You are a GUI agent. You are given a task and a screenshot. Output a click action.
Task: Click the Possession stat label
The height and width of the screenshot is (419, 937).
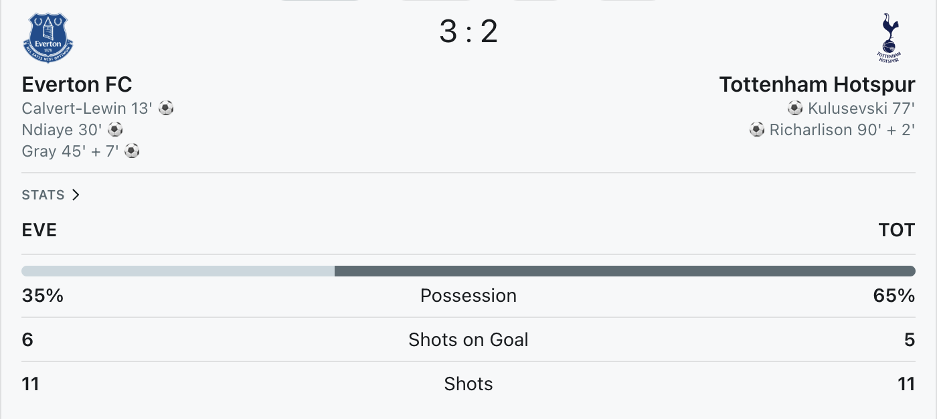pos(468,296)
